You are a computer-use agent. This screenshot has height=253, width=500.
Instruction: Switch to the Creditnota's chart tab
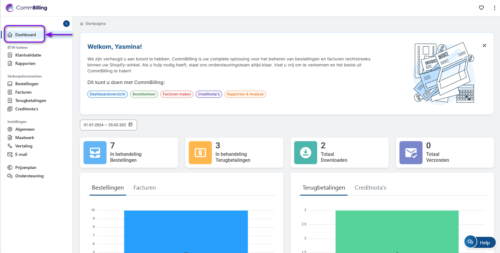[x=370, y=188]
